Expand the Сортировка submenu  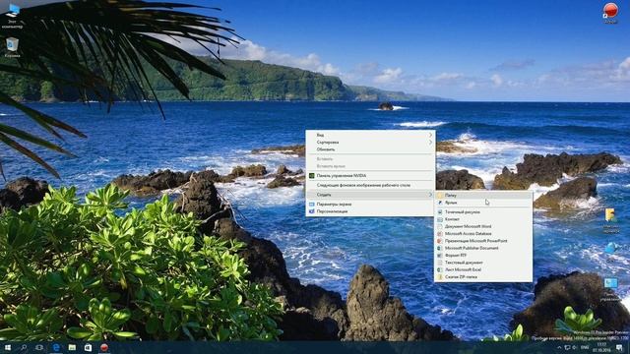370,142
